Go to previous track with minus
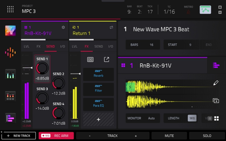 tap(90, 136)
